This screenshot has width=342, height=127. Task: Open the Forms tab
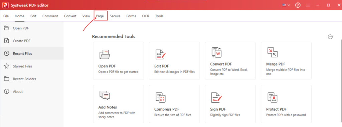pos(131,16)
